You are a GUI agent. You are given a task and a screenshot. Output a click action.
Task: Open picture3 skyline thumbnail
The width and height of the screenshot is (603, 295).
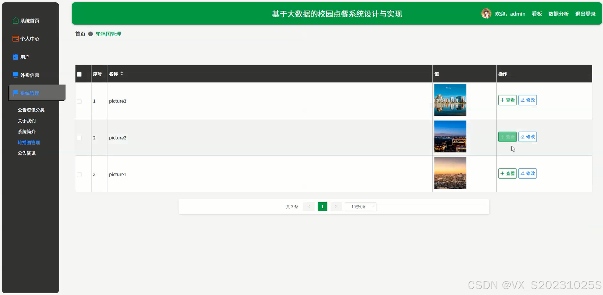pyautogui.click(x=450, y=100)
